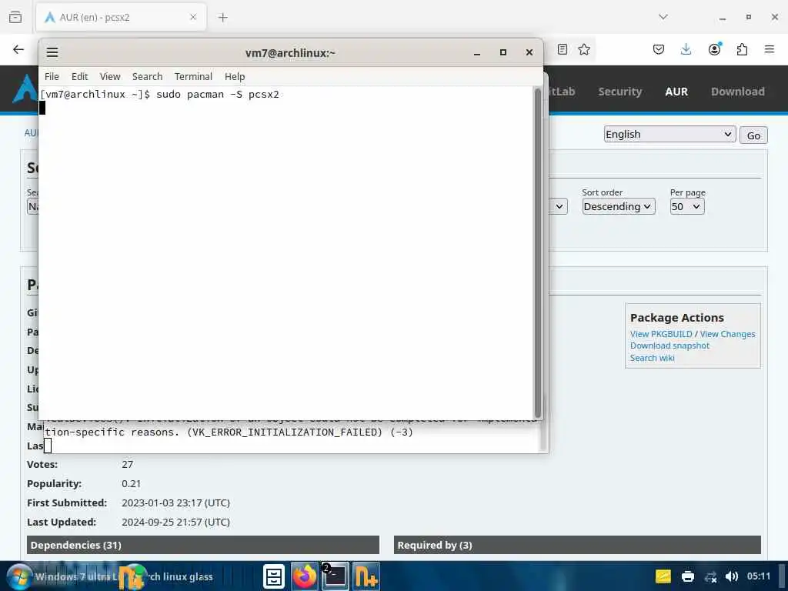Screen dimensions: 788x591
Task: Open dropdown arrow left of Sort order
Action: [560, 206]
